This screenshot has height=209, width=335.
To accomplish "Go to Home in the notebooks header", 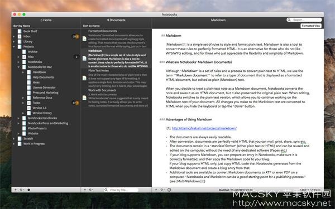I will (x=46, y=20).
